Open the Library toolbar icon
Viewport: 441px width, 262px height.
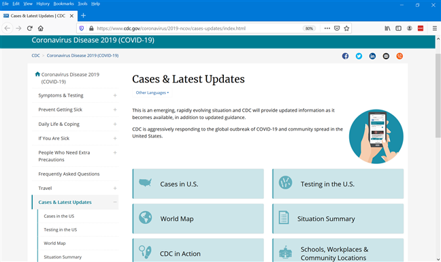pyautogui.click(x=387, y=29)
